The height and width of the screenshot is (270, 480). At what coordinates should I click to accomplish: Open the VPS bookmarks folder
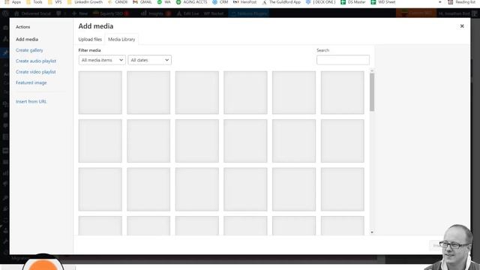[55, 2]
